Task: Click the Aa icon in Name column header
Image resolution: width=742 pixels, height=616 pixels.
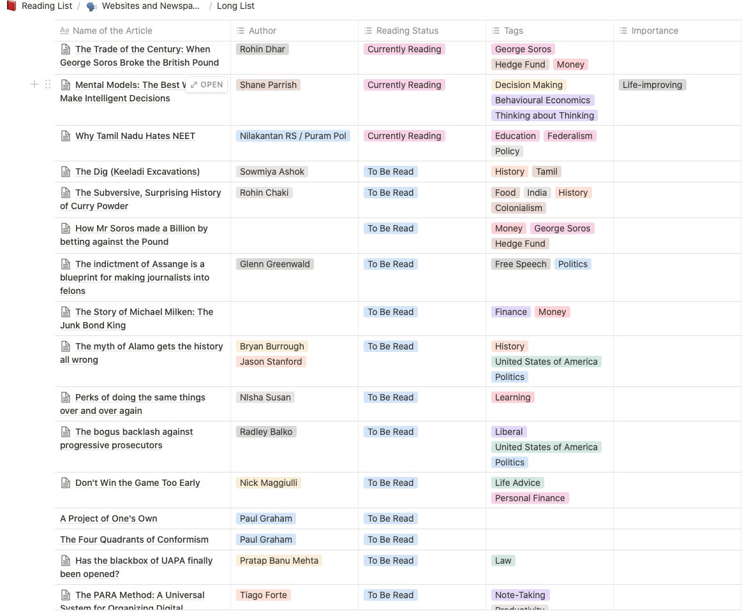Action: (x=64, y=31)
